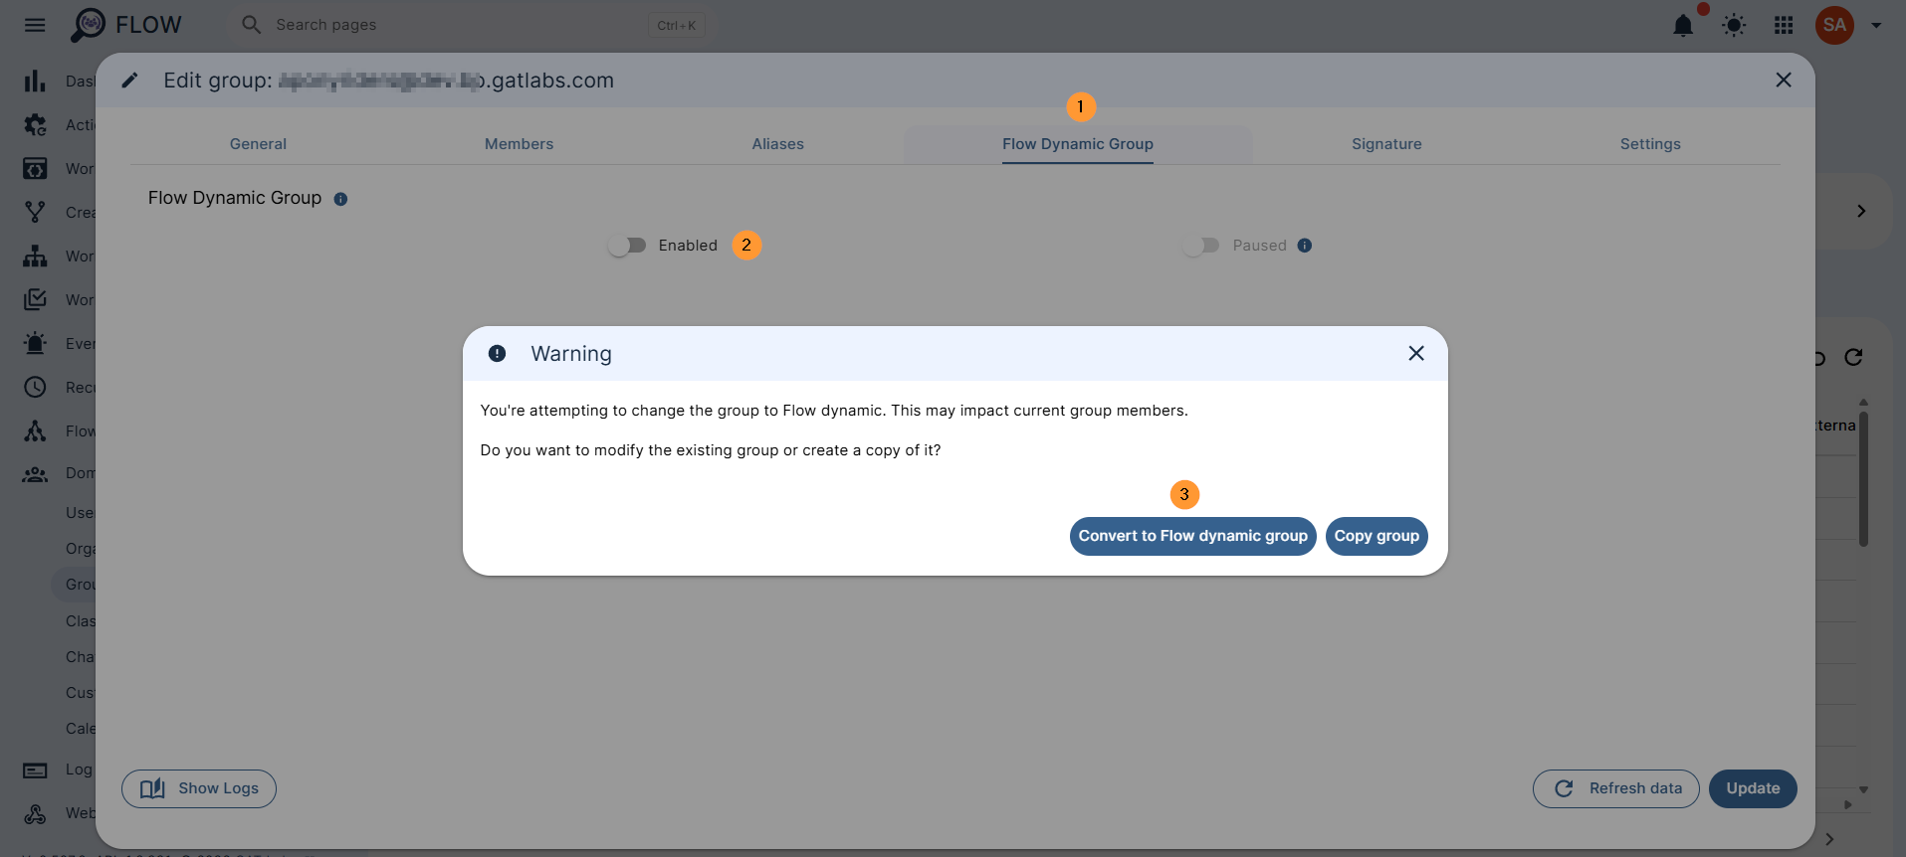Click the Update button

click(1753, 788)
